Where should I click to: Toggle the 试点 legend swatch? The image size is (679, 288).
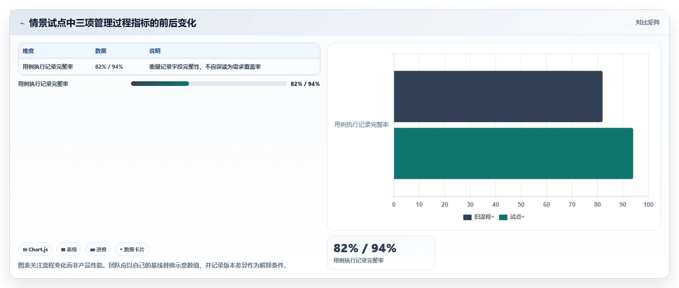503,217
